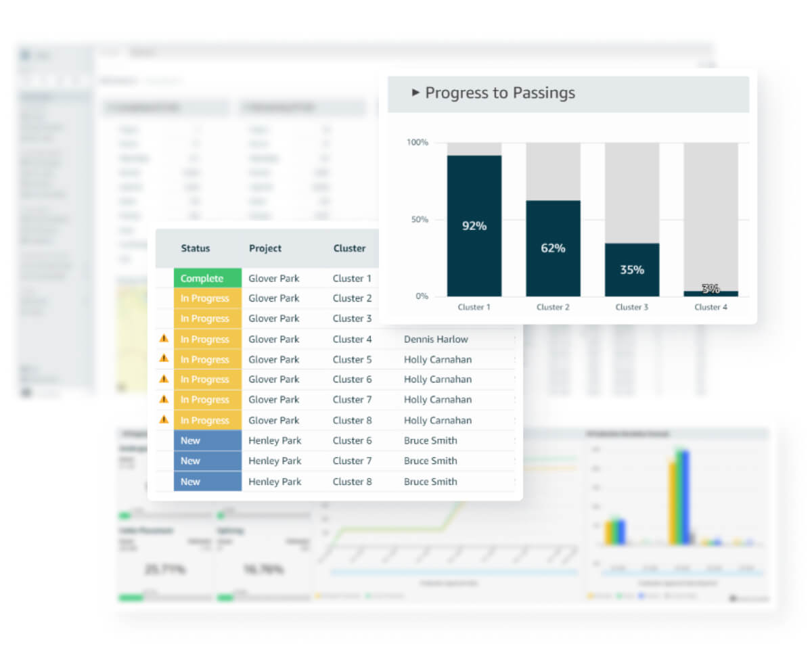Viewport: 812px width, 646px height.
Task: Click the application logo icon in the top-left sidebar
Action: [x=25, y=55]
